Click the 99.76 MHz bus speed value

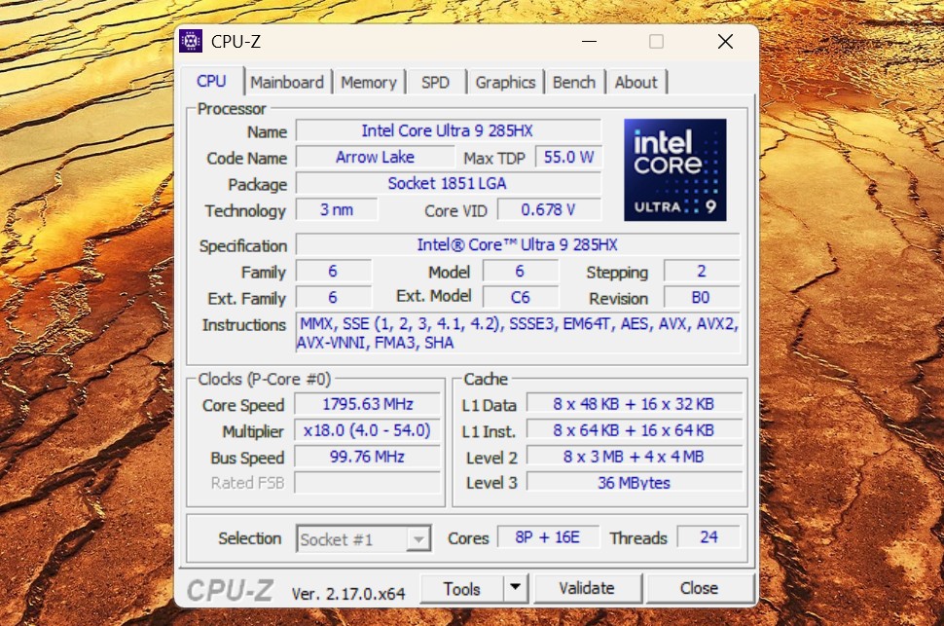367,457
